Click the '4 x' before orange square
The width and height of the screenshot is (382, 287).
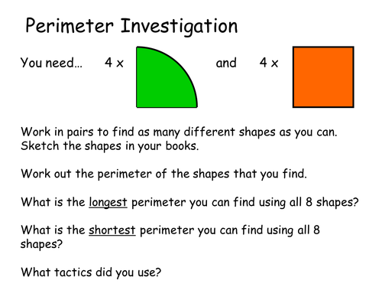[269, 63]
